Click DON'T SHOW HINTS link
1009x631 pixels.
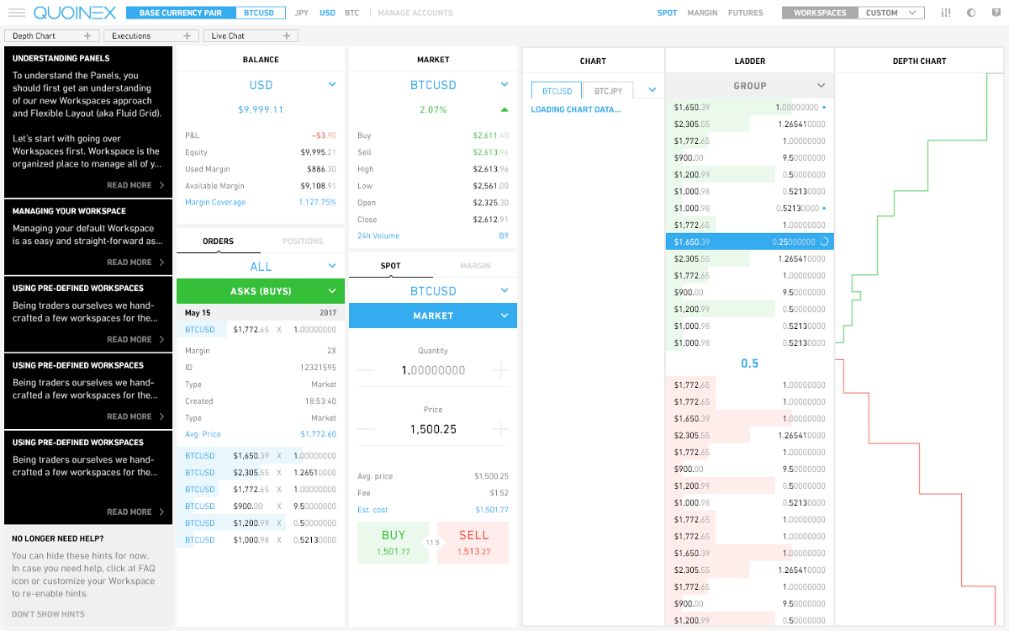coord(48,614)
